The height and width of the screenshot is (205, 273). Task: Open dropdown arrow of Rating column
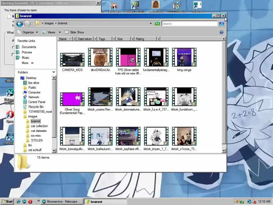click(x=158, y=39)
